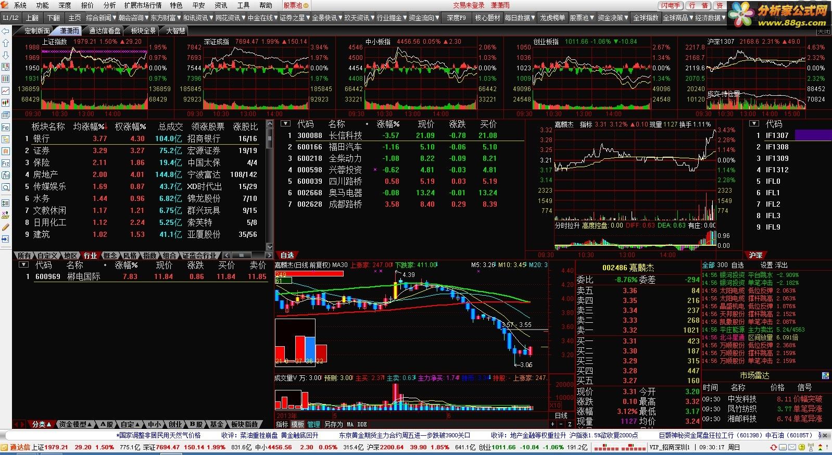The image size is (832, 455).
Task: Expand the 每日数据 dropdown
Action: (520, 18)
